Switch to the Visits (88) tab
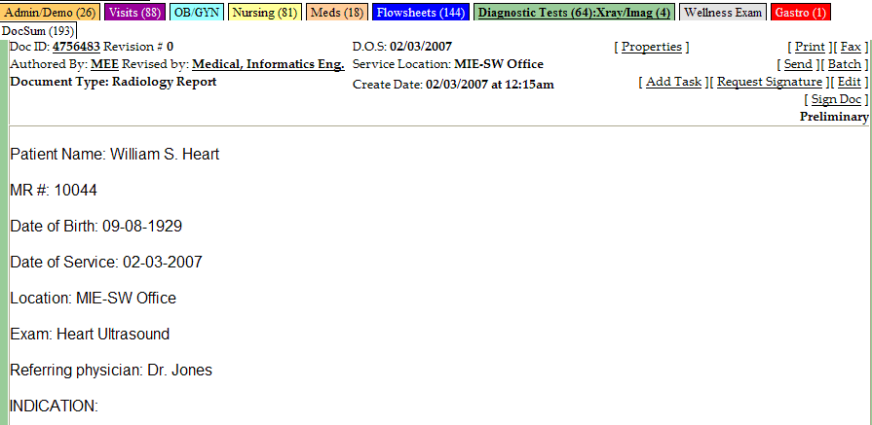Image resolution: width=872 pixels, height=425 pixels. coord(134,13)
